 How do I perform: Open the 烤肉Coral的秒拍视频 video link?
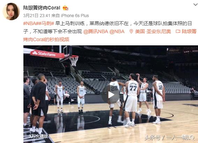[46, 39]
